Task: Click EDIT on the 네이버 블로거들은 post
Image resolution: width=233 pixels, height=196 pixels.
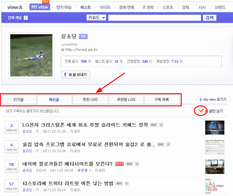Action: 129,164
